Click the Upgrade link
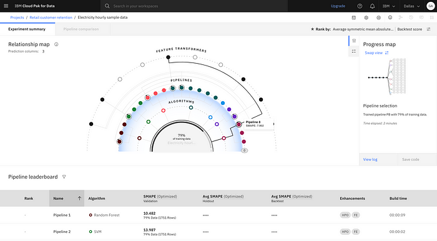 [338, 6]
